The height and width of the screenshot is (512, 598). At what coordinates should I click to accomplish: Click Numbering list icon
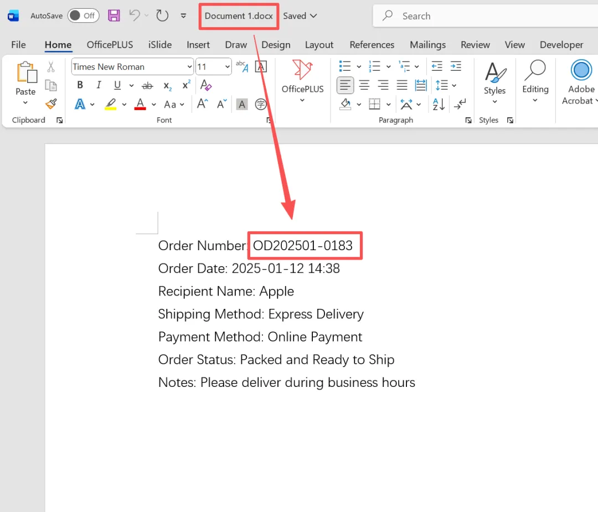375,66
